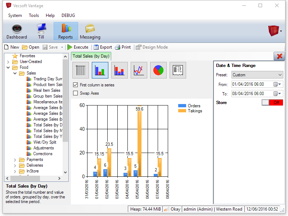Switch to table grid view
This screenshot has height=216, width=288.
81,70
